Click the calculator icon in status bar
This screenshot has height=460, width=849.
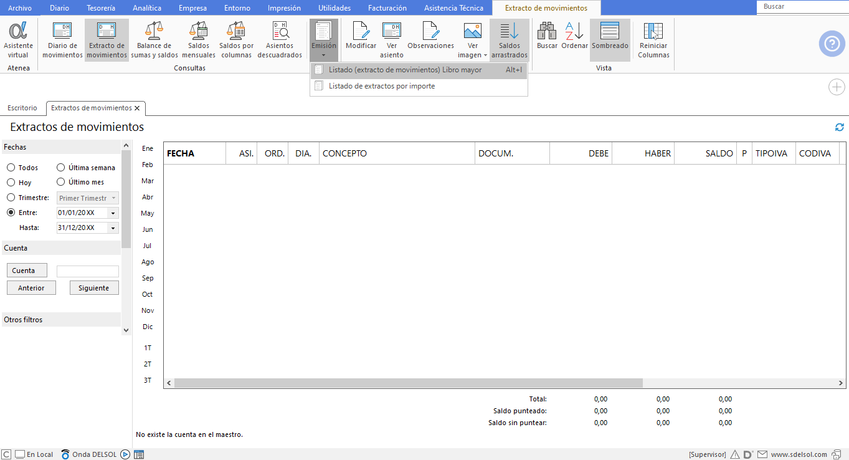tap(139, 454)
